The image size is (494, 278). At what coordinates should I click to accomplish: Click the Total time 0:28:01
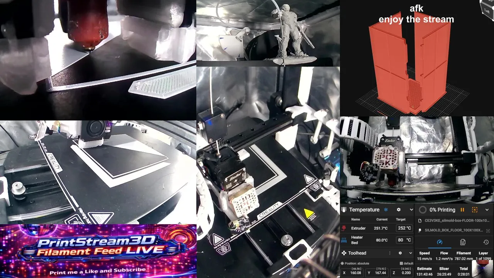tap(464, 274)
